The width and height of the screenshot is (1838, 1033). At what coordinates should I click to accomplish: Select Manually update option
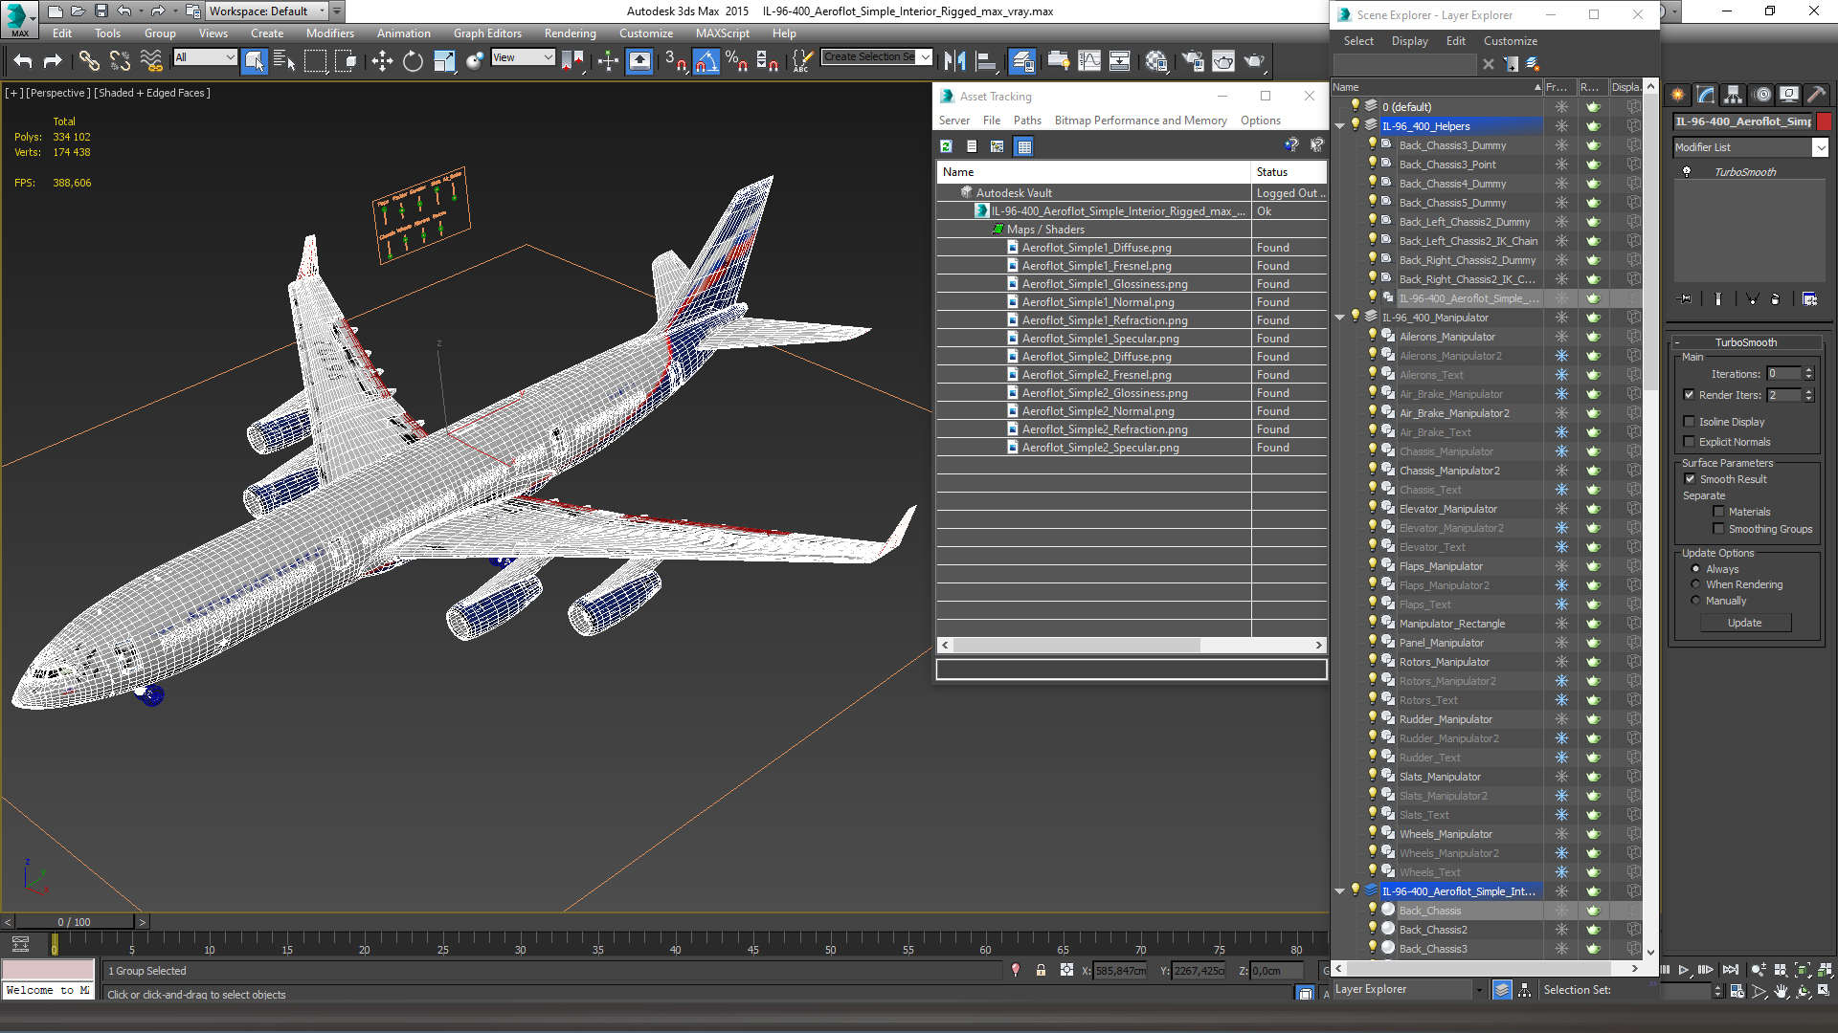coord(1695,601)
